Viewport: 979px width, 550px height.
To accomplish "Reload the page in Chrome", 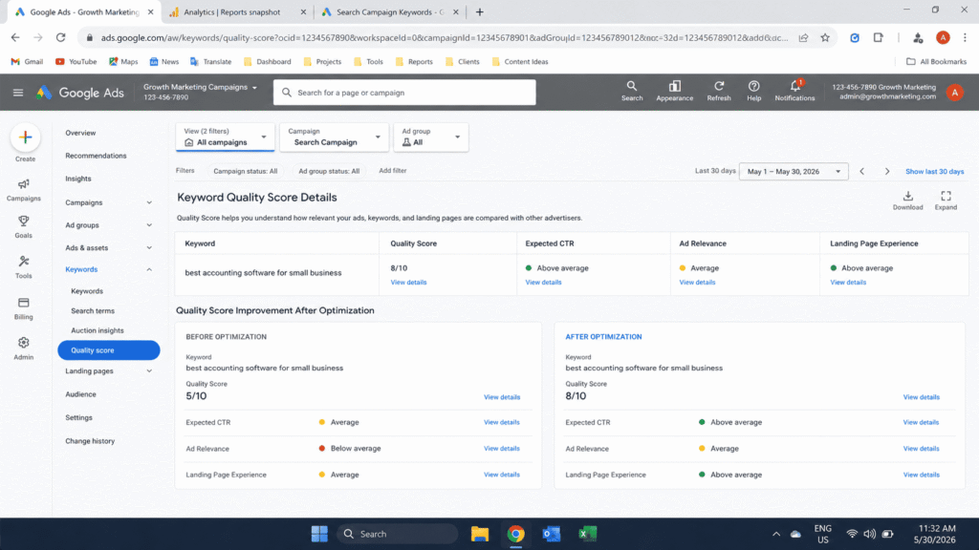I will point(60,37).
